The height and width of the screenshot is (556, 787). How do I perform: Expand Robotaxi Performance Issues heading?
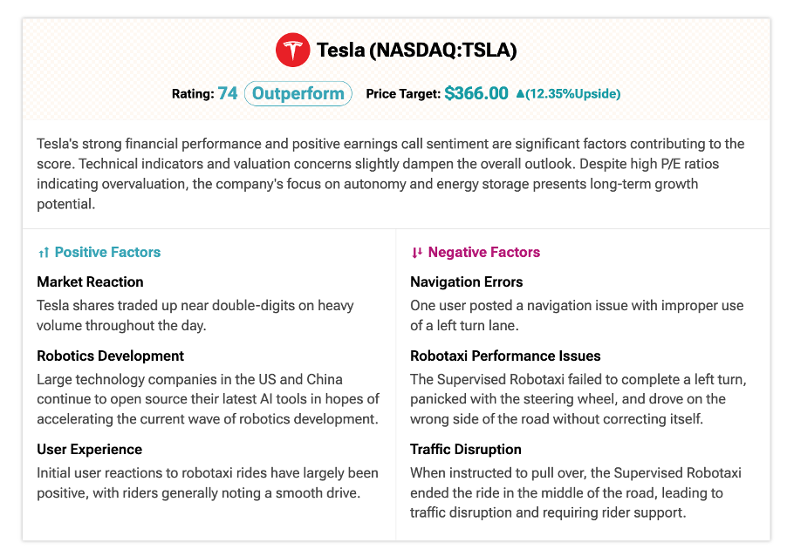(x=505, y=356)
